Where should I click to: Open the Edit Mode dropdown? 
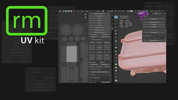click(x=122, y=11)
